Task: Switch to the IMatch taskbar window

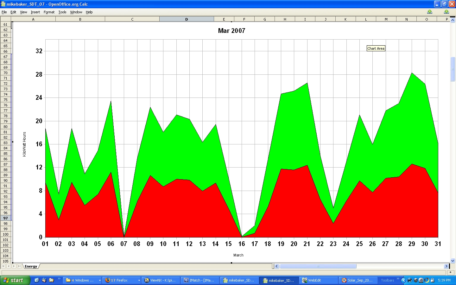Action: tap(200, 280)
